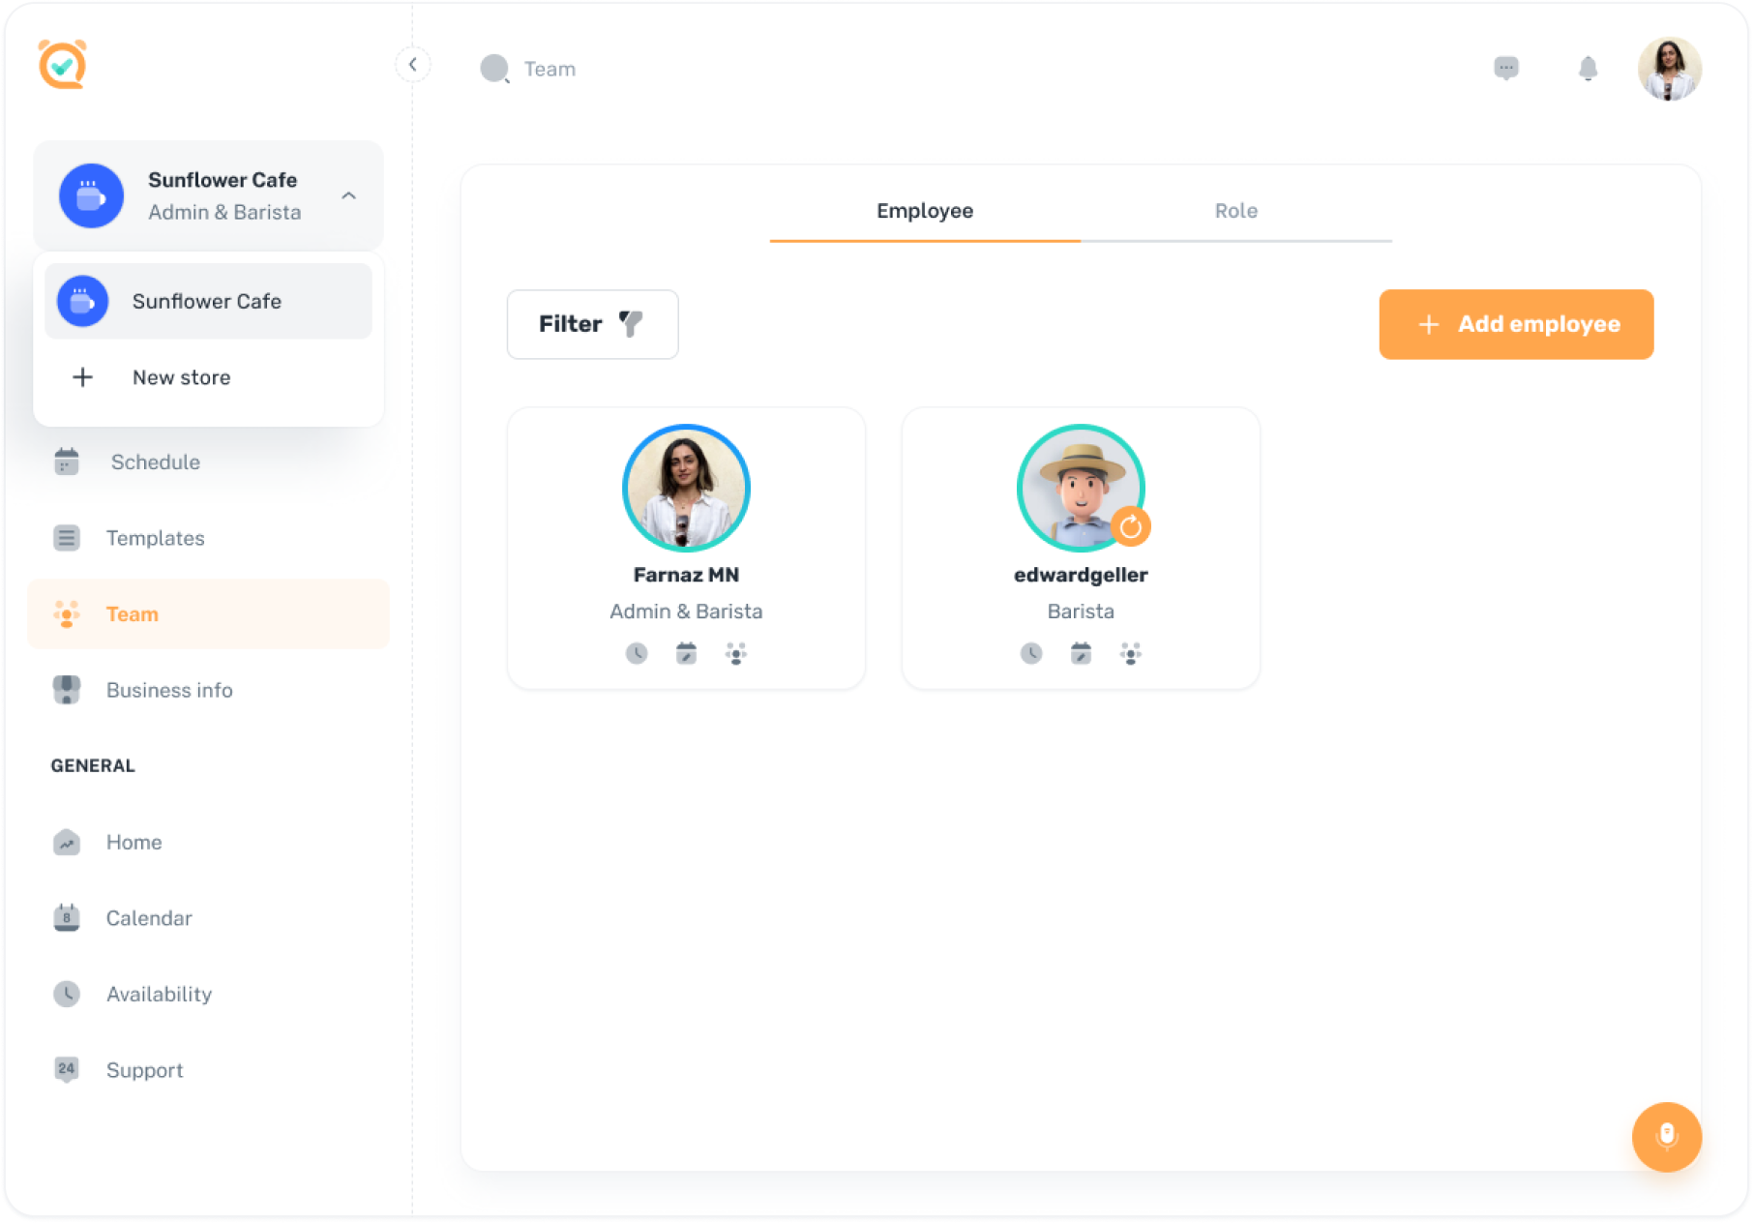Open Schedule from the sidebar

pyautogui.click(x=155, y=462)
